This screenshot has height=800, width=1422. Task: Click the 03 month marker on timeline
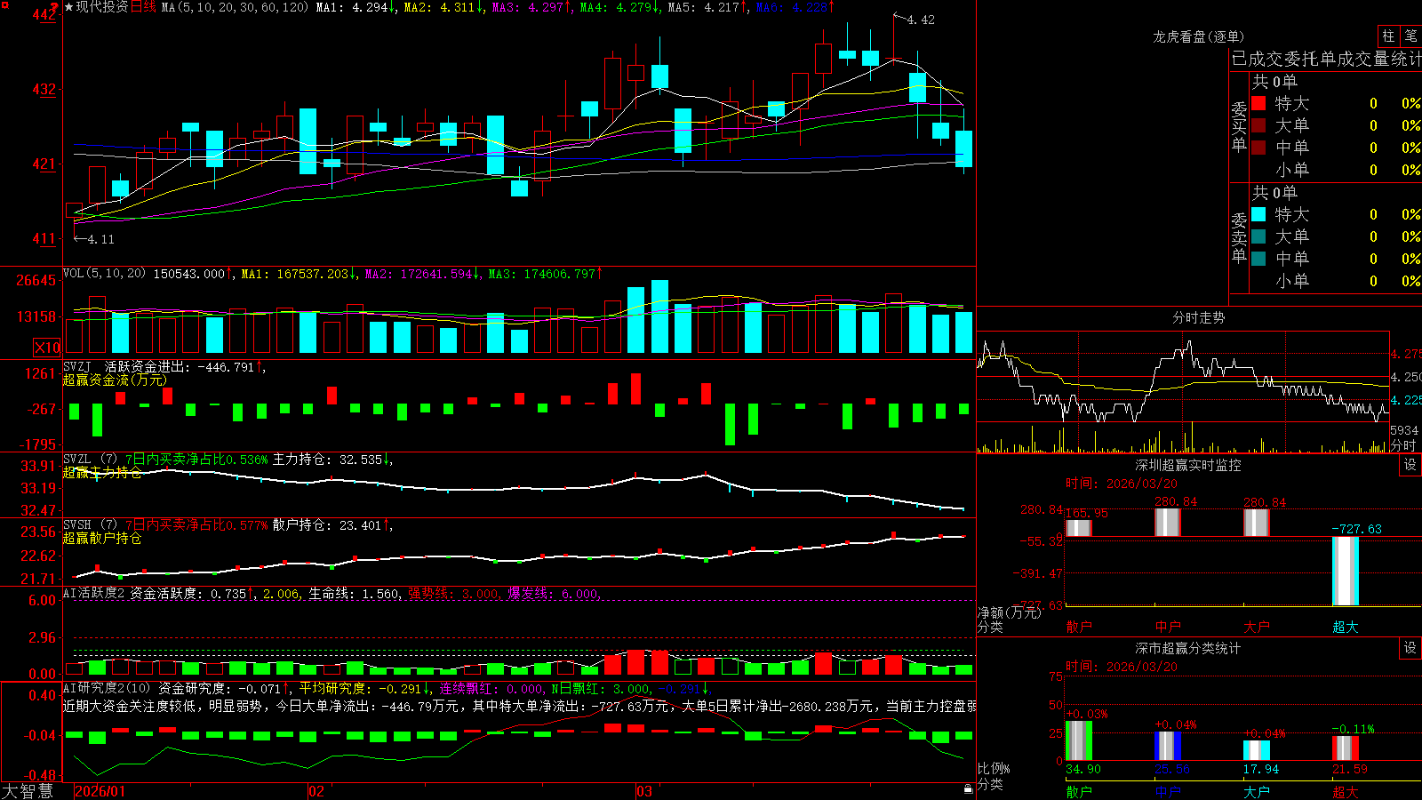[x=644, y=791]
